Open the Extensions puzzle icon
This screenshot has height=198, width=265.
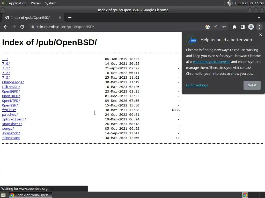click(234, 27)
